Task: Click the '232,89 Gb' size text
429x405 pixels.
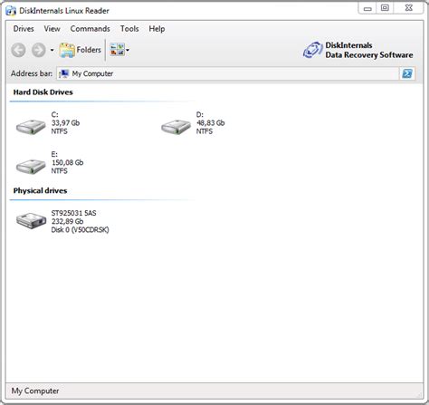Action: tap(67, 221)
